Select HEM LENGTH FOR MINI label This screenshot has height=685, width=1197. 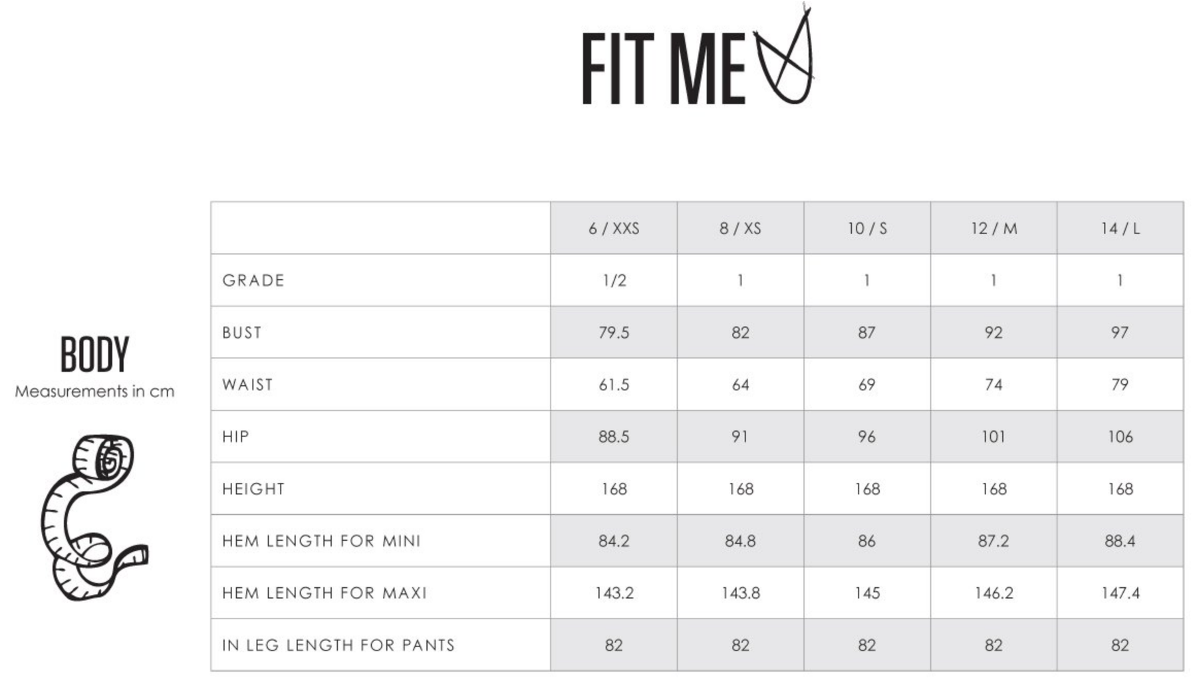[321, 541]
